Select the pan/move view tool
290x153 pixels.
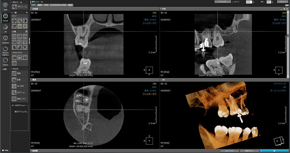14,21
